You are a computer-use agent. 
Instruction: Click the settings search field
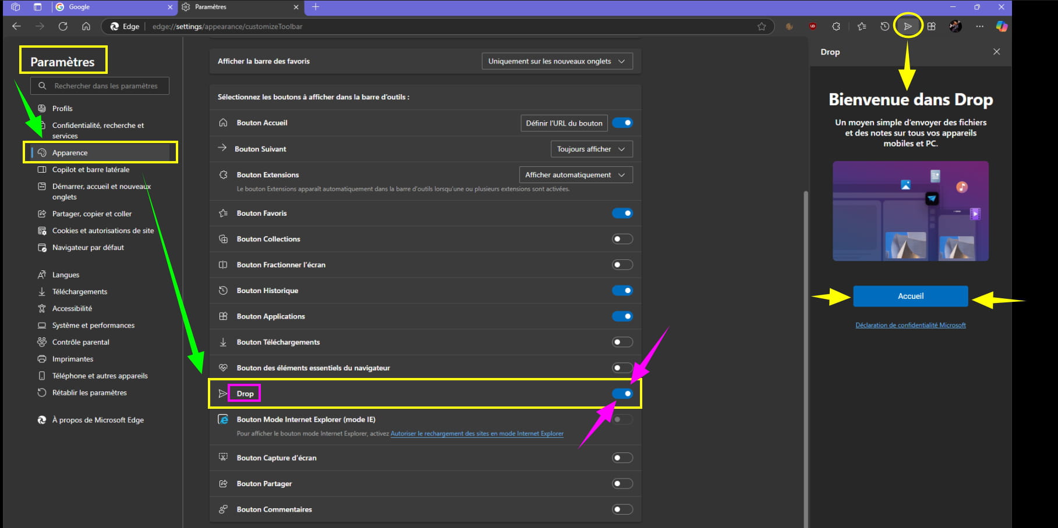pyautogui.click(x=100, y=85)
